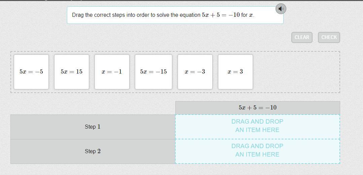
Task: Pick the x = −3 tile
Action: click(195, 72)
